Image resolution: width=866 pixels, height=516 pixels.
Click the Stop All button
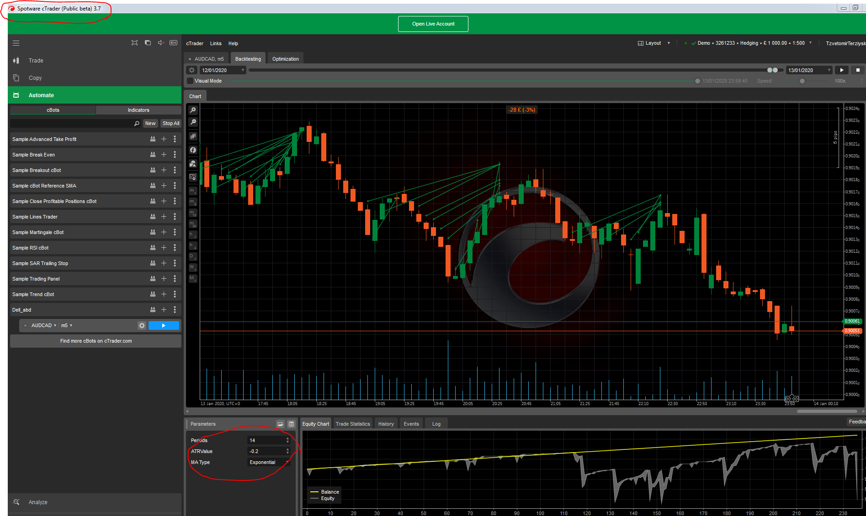pos(171,123)
